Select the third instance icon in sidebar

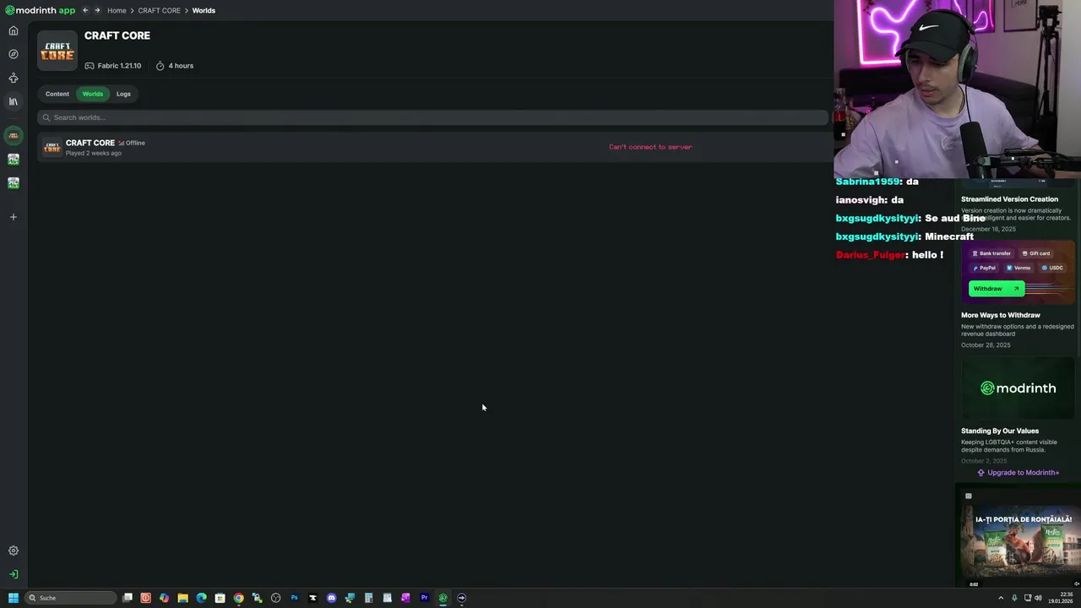tap(14, 182)
